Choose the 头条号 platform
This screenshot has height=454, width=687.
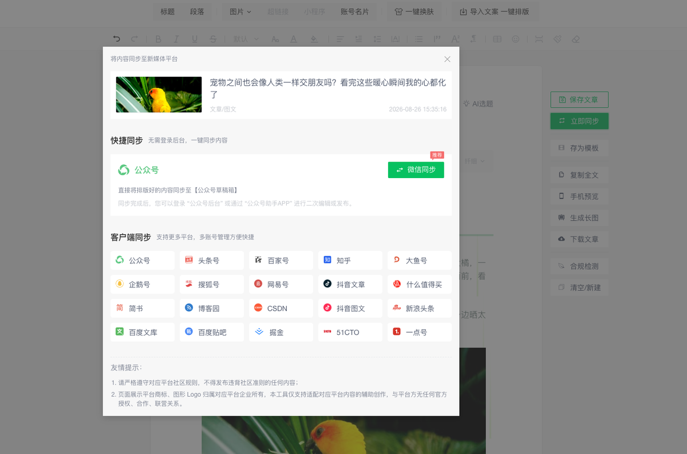coord(212,260)
